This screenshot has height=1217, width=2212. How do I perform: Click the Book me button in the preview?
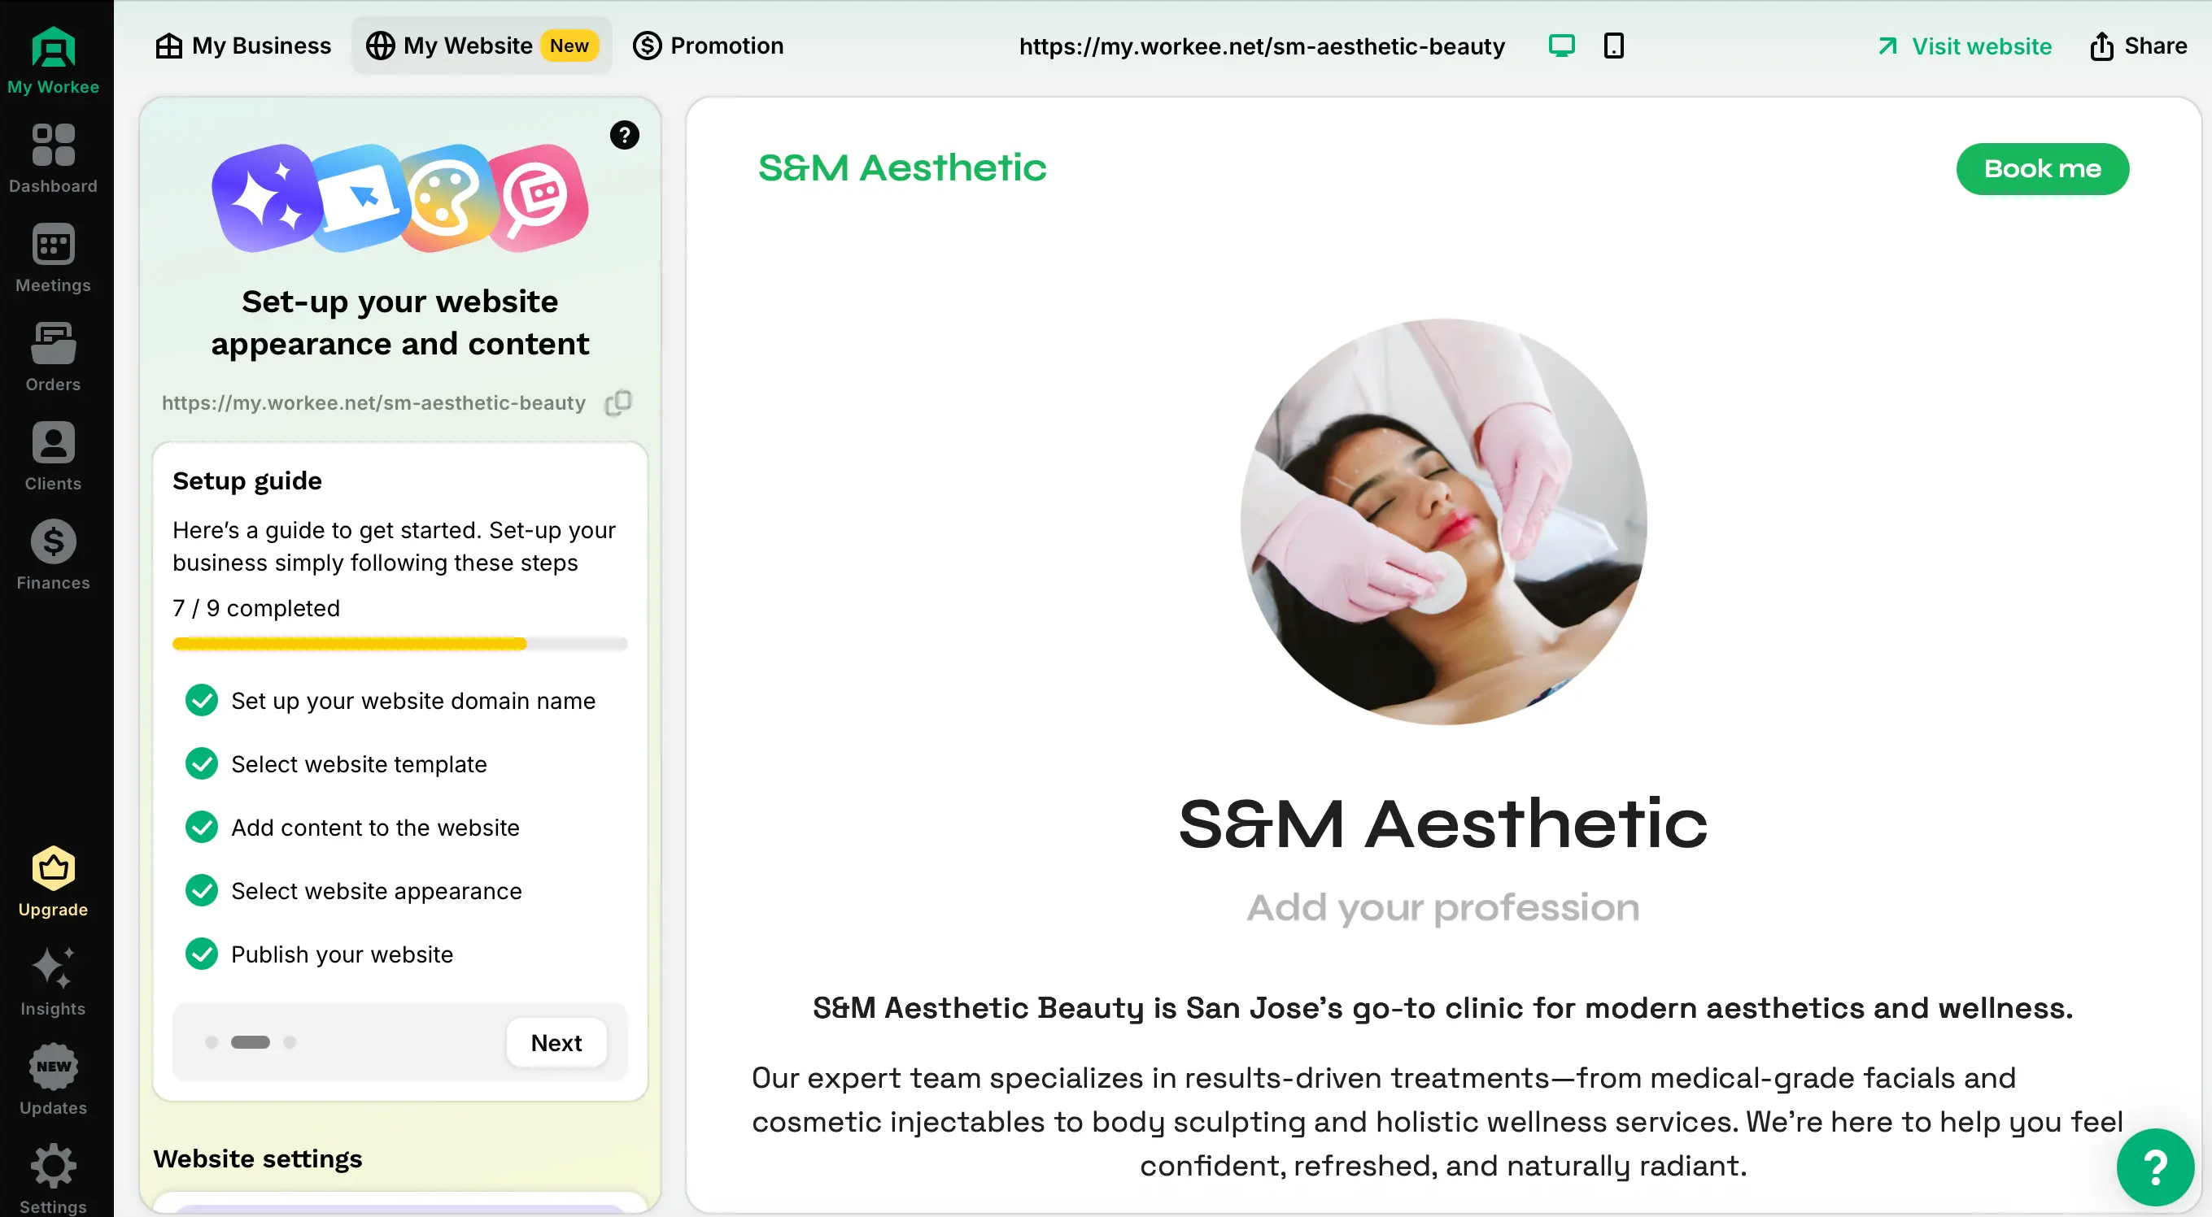click(x=2042, y=168)
